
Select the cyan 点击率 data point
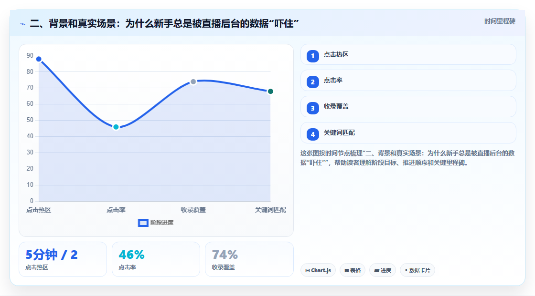(x=116, y=127)
